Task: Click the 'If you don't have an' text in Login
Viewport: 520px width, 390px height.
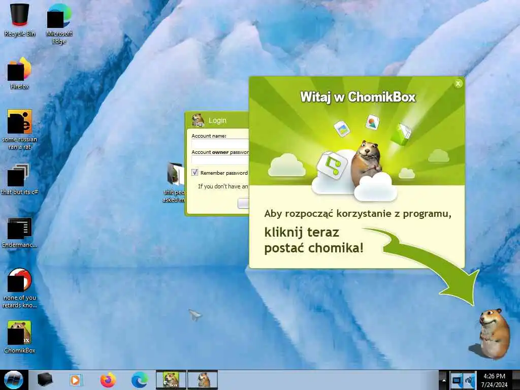Action: coord(223,186)
